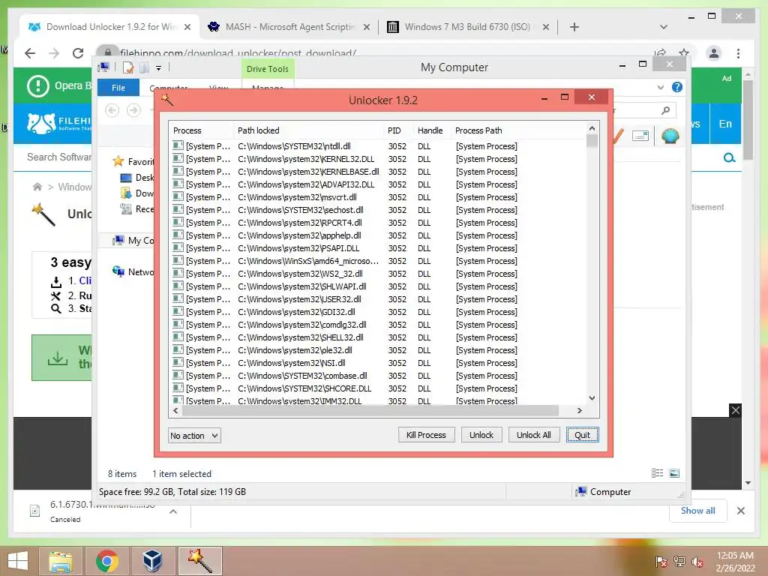Click the help icon in My Computer
Screen dimensions: 768x576
point(677,87)
